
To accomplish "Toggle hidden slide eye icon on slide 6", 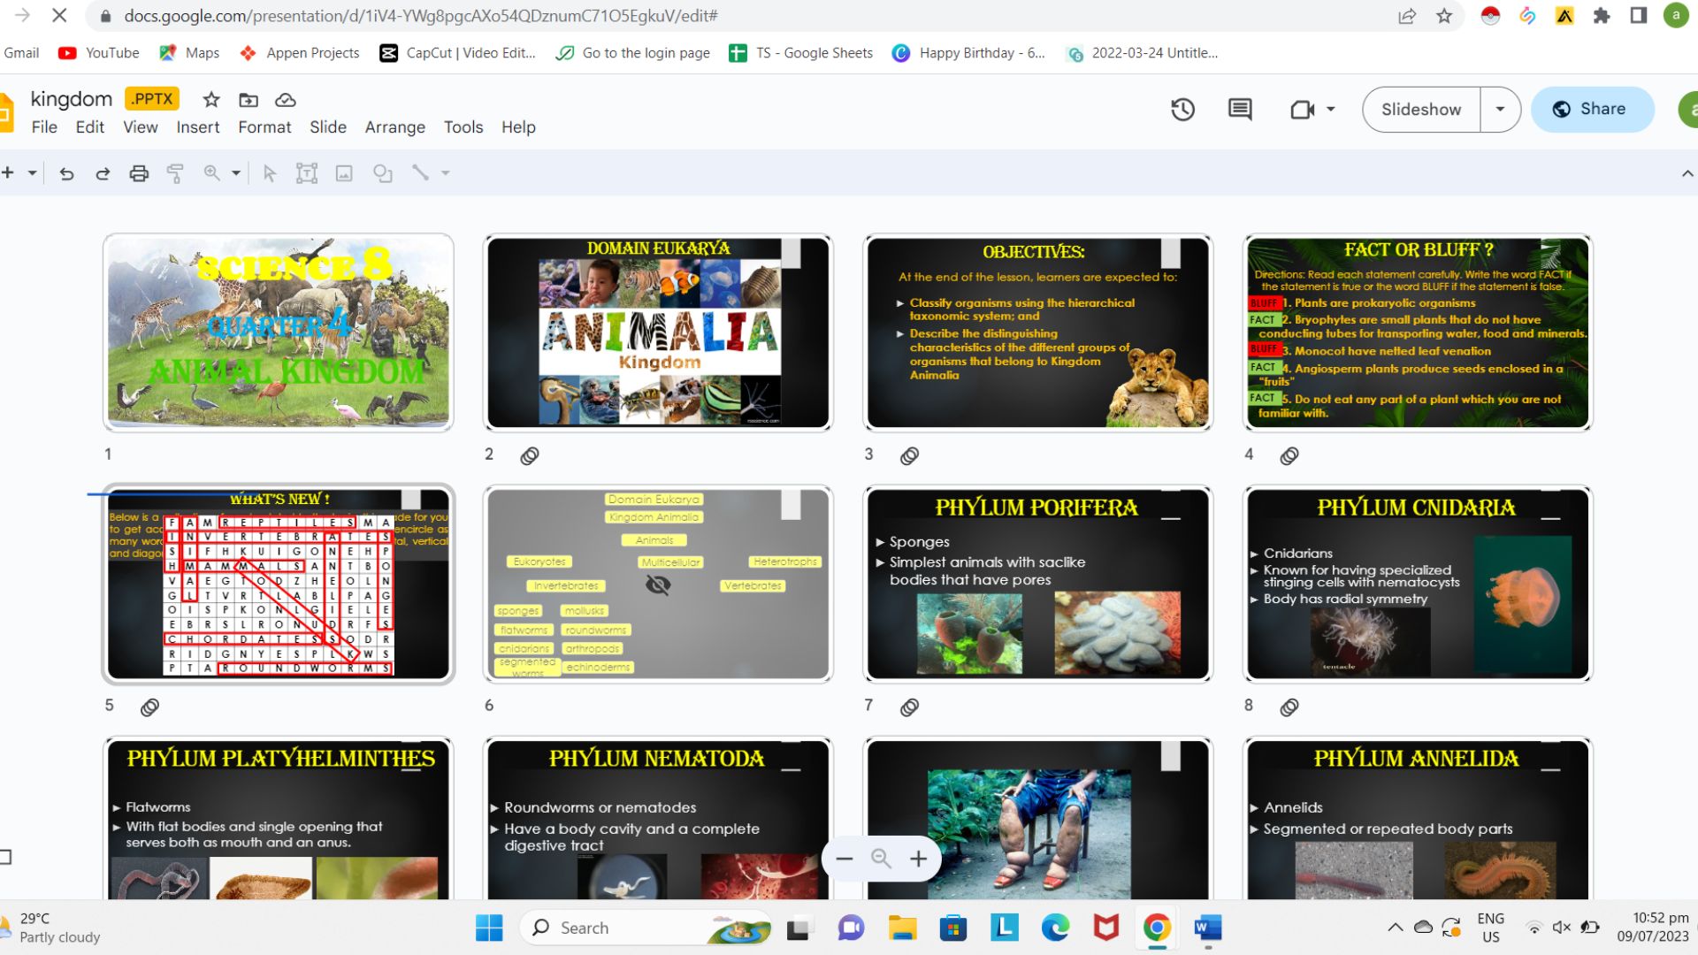I will 658,584.
